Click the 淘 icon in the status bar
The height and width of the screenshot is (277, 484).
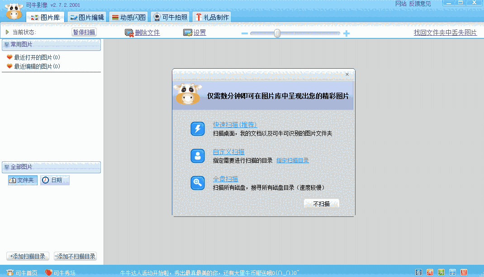[x=429, y=272]
